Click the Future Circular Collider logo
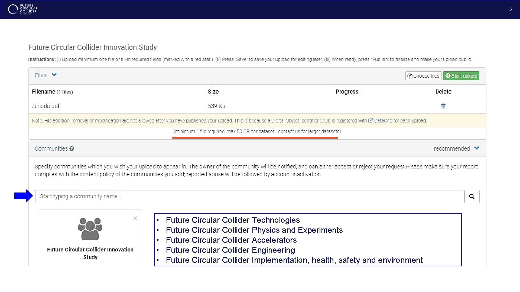Viewport: 520px width, 292px height. pyautogui.click(x=23, y=9)
